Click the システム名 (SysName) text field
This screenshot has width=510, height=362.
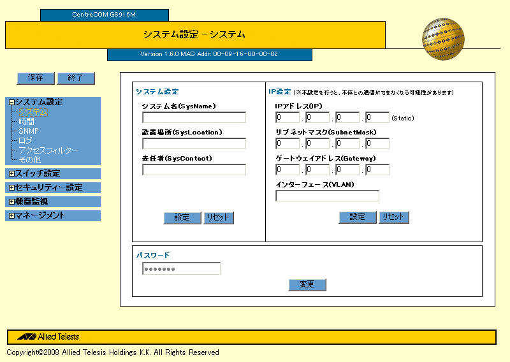pyautogui.click(x=194, y=117)
